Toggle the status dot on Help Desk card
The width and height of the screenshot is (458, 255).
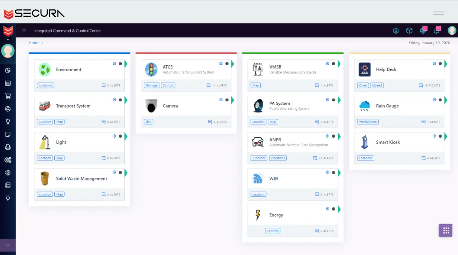coord(440,63)
